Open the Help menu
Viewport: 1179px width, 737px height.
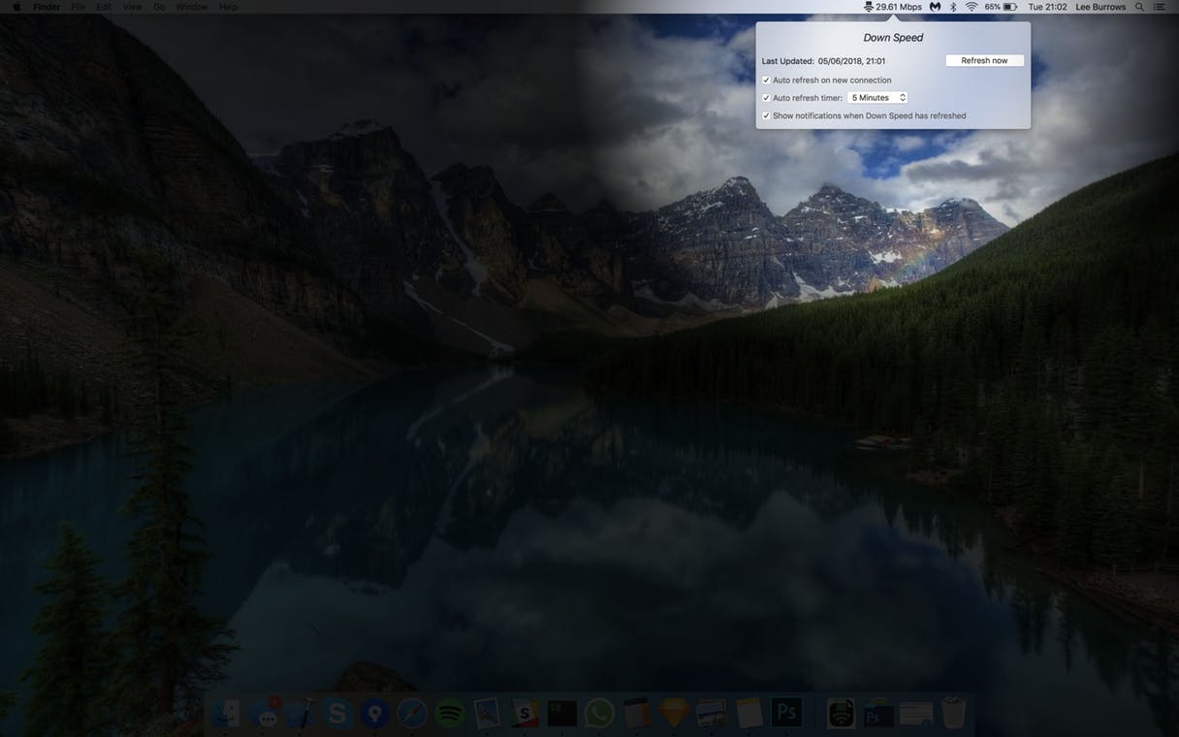click(228, 7)
